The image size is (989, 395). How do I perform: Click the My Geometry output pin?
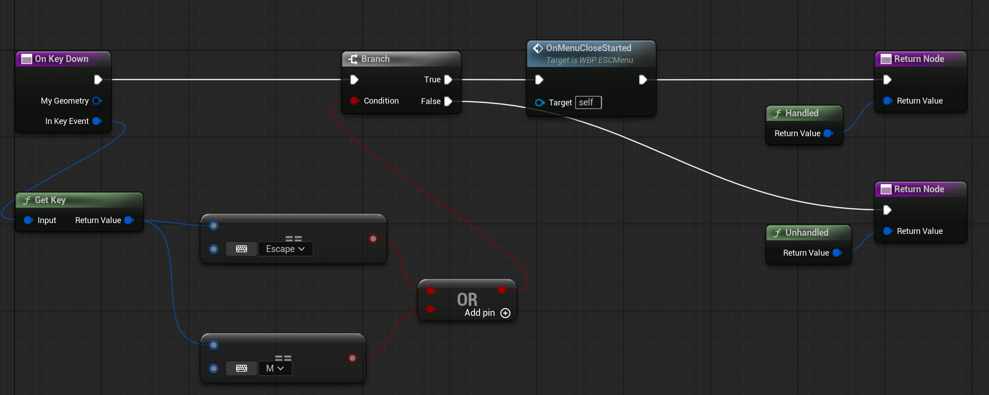tap(97, 101)
